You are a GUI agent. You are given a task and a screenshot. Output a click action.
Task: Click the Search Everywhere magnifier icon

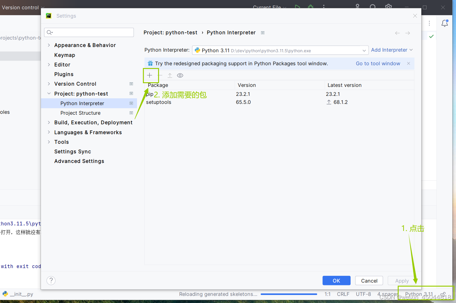[x=373, y=6]
